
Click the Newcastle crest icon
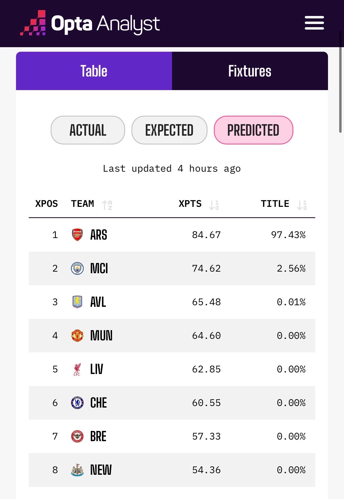[77, 470]
